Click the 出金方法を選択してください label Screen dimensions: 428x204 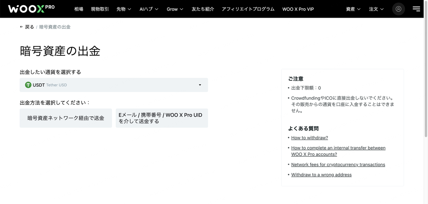pyautogui.click(x=55, y=103)
